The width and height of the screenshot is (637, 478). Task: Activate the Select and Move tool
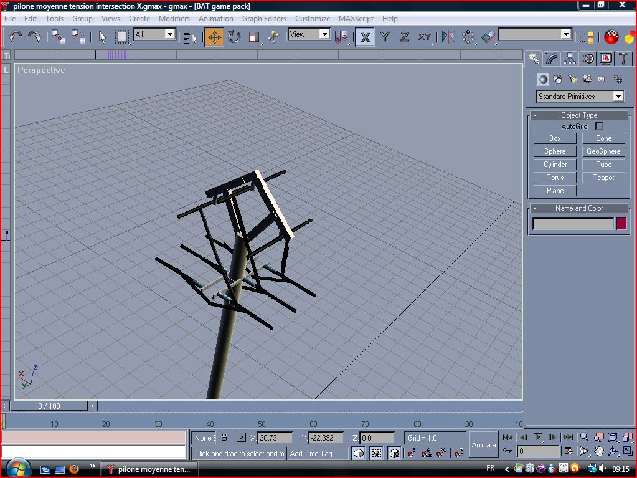[x=214, y=37]
